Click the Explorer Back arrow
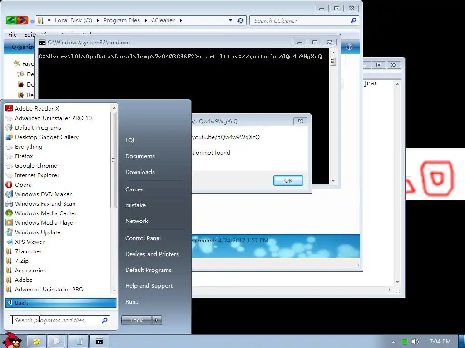The image size is (465, 348). coord(11,20)
